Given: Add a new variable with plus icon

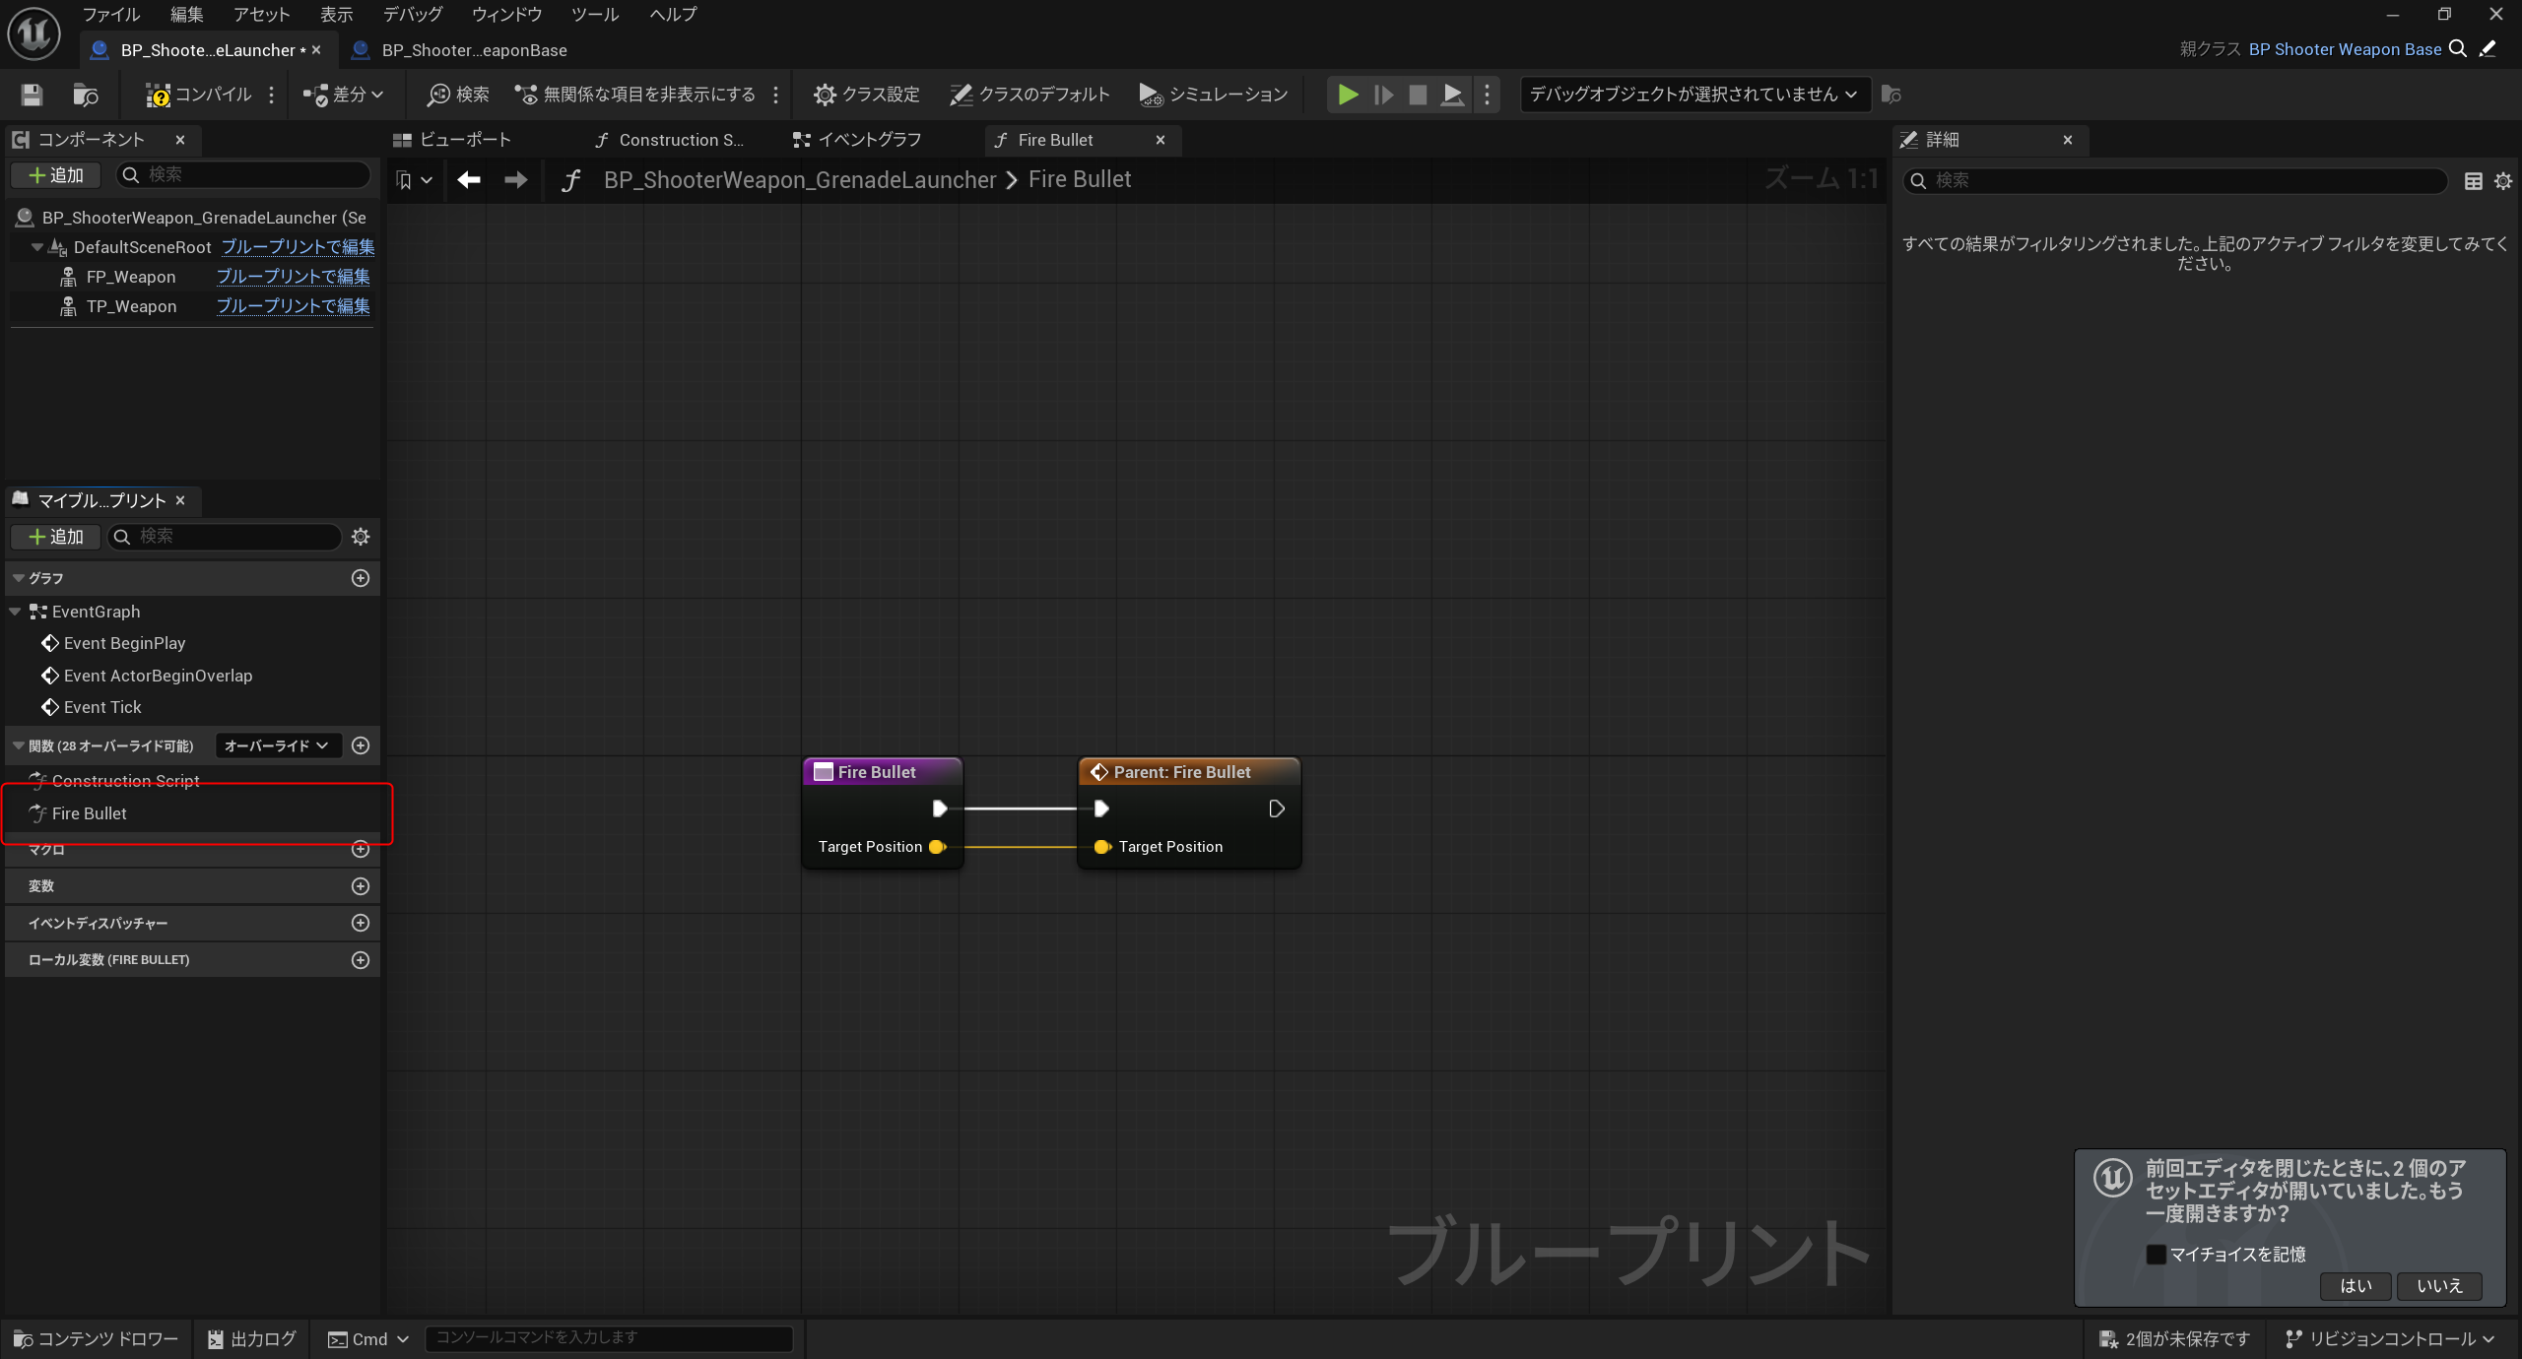Looking at the screenshot, I should tap(361, 886).
